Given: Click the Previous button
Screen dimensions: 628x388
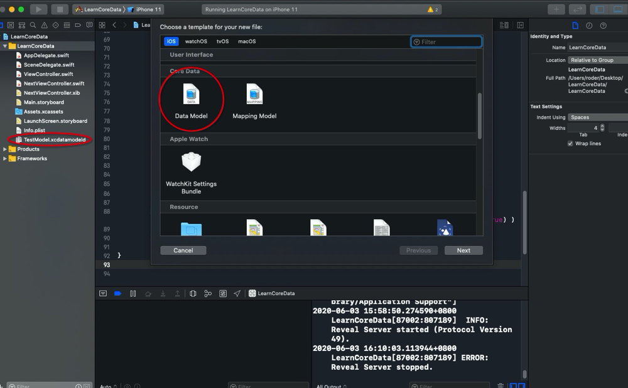Looking at the screenshot, I should point(418,251).
